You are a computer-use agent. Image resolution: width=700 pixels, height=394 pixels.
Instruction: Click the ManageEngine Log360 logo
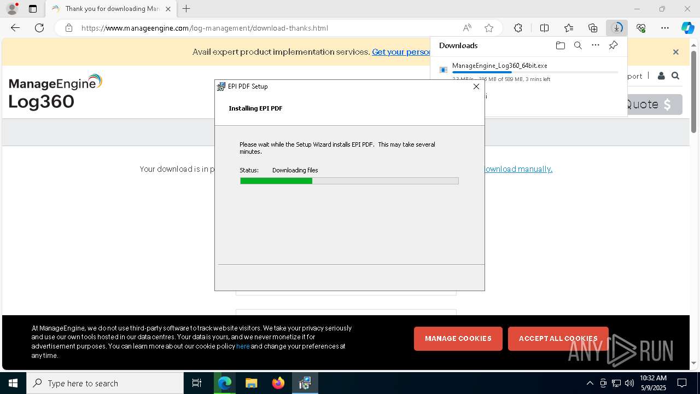click(x=55, y=92)
